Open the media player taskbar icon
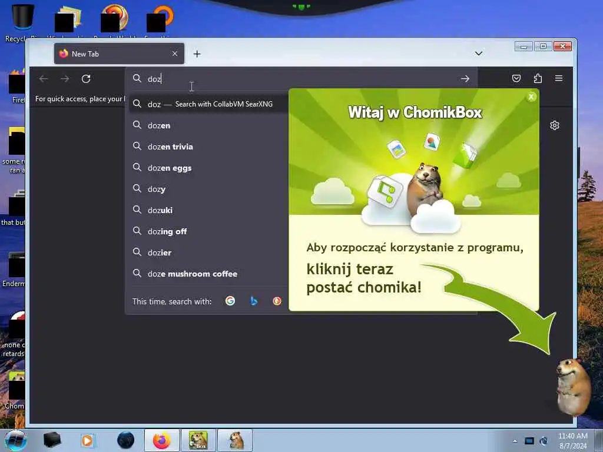Screen dimensions: 603x452 (88, 440)
